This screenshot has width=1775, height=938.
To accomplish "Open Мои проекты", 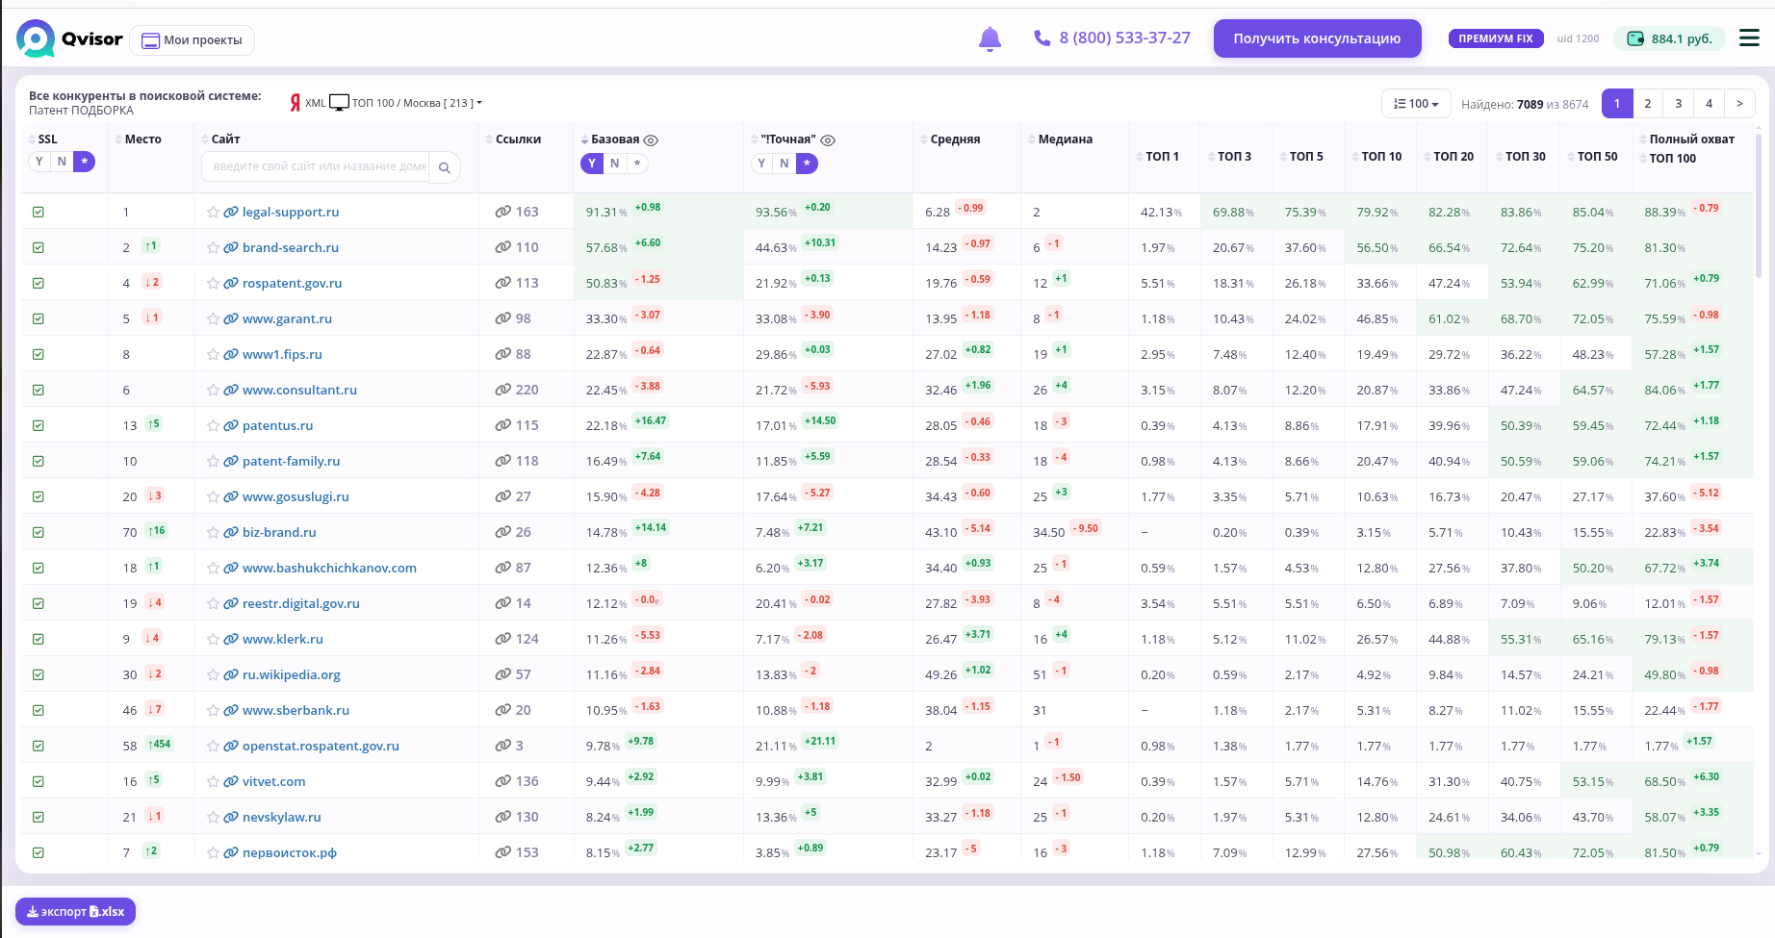I will pyautogui.click(x=193, y=40).
